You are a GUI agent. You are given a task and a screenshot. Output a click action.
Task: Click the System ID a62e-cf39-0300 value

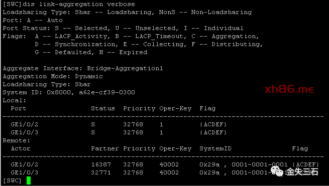[107, 92]
